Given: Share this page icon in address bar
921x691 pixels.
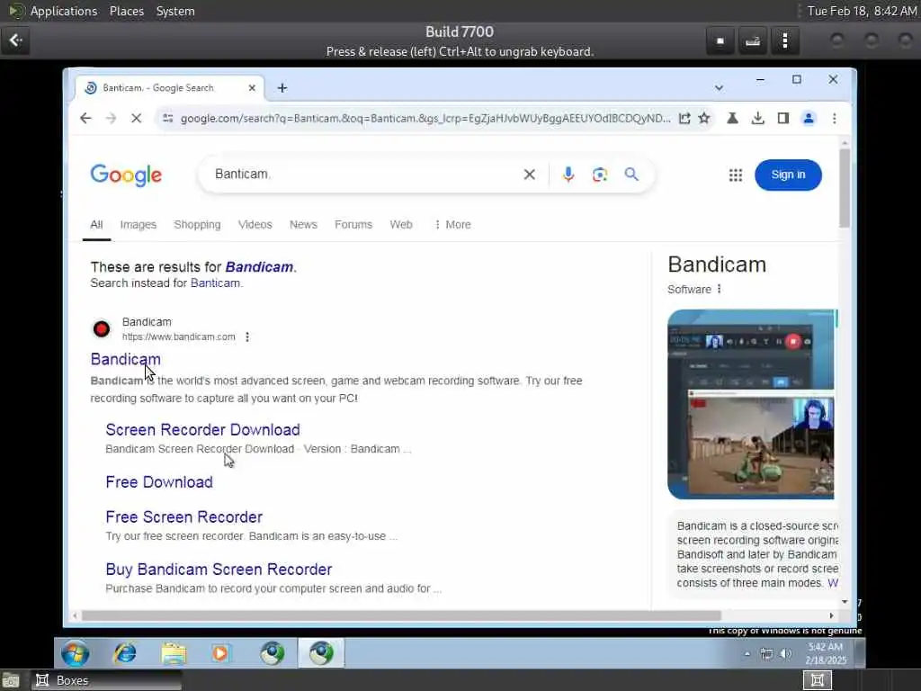Looking at the screenshot, I should [x=684, y=118].
